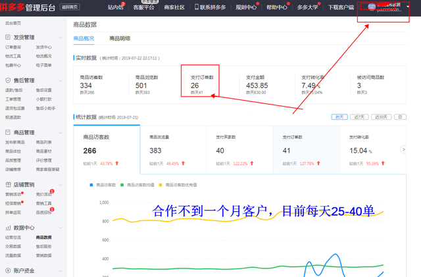
Task: Expand the 账户资金 section chevron
Action: [x=60, y=271]
